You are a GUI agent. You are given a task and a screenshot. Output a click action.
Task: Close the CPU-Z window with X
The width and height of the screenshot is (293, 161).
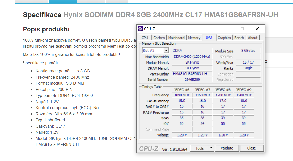point(257,29)
